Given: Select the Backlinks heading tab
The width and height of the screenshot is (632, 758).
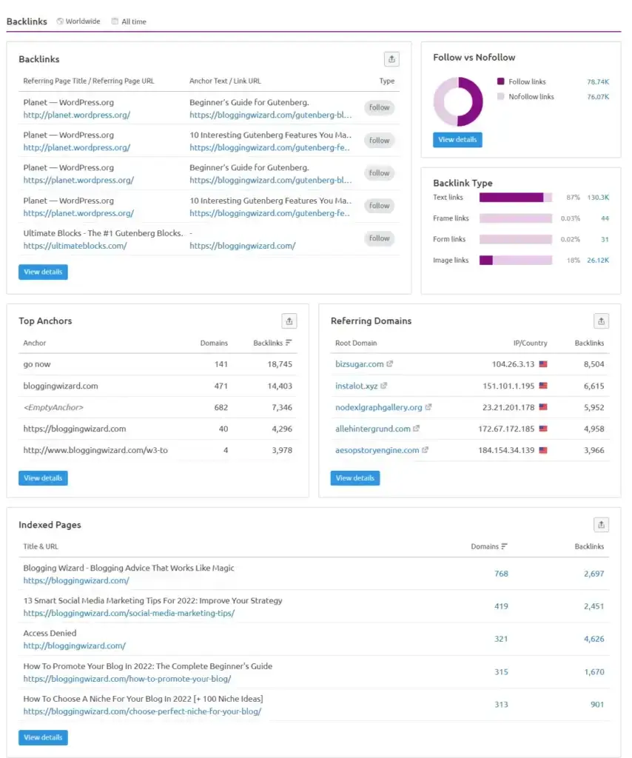Looking at the screenshot, I should point(27,21).
